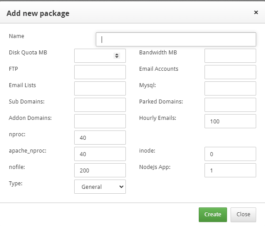Click the Close button
The image size is (265, 226).
point(243,215)
